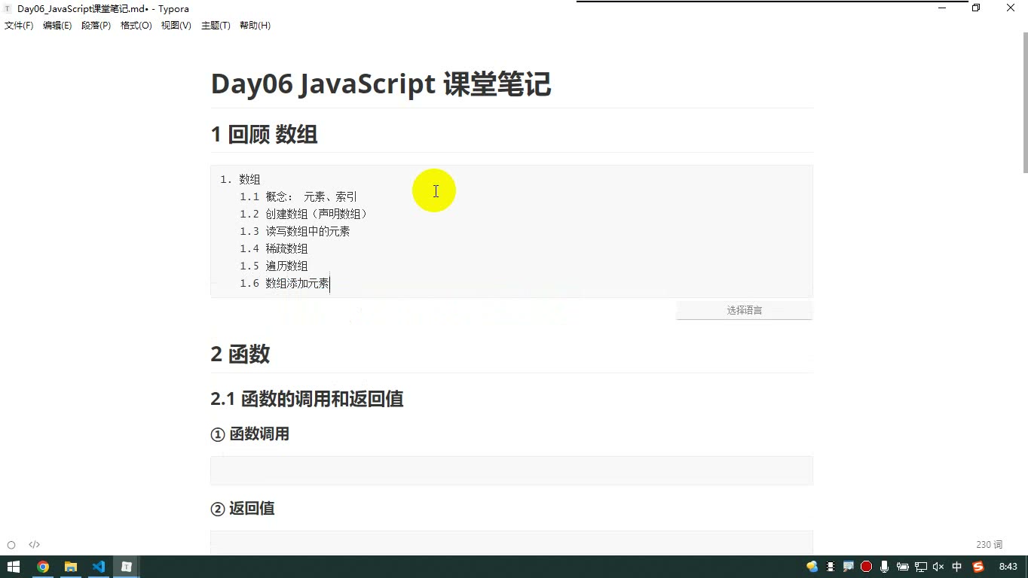
Task: Toggle the sidebar circle icon at bottom left
Action: (11, 545)
